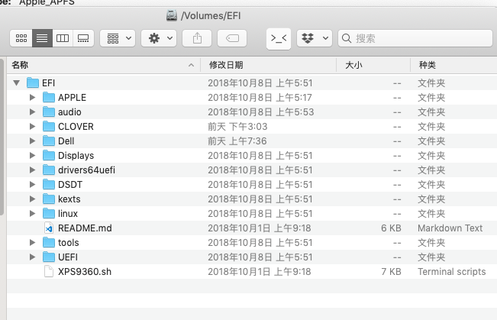Open Terminal here toolbar icon
Screen dimensions: 497x320
[279, 39]
